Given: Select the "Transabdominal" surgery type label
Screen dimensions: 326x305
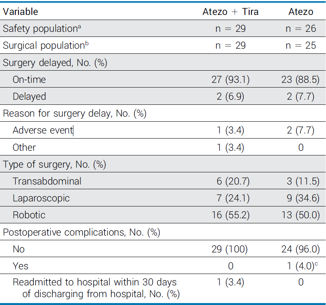Looking at the screenshot, I should [47, 181].
